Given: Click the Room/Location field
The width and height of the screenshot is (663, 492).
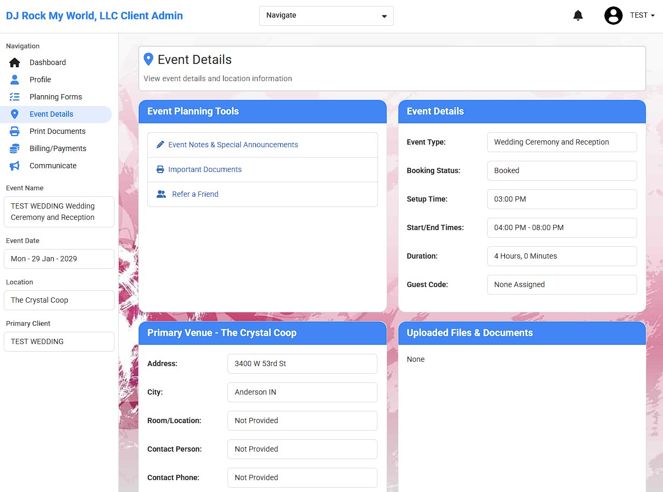Looking at the screenshot, I should pyautogui.click(x=302, y=420).
